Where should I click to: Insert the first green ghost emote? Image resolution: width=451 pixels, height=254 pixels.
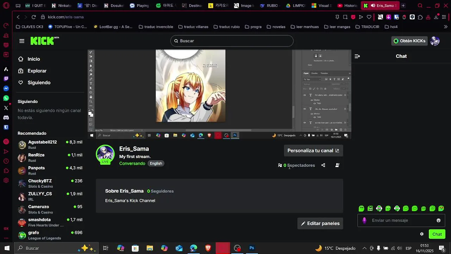coord(362,208)
